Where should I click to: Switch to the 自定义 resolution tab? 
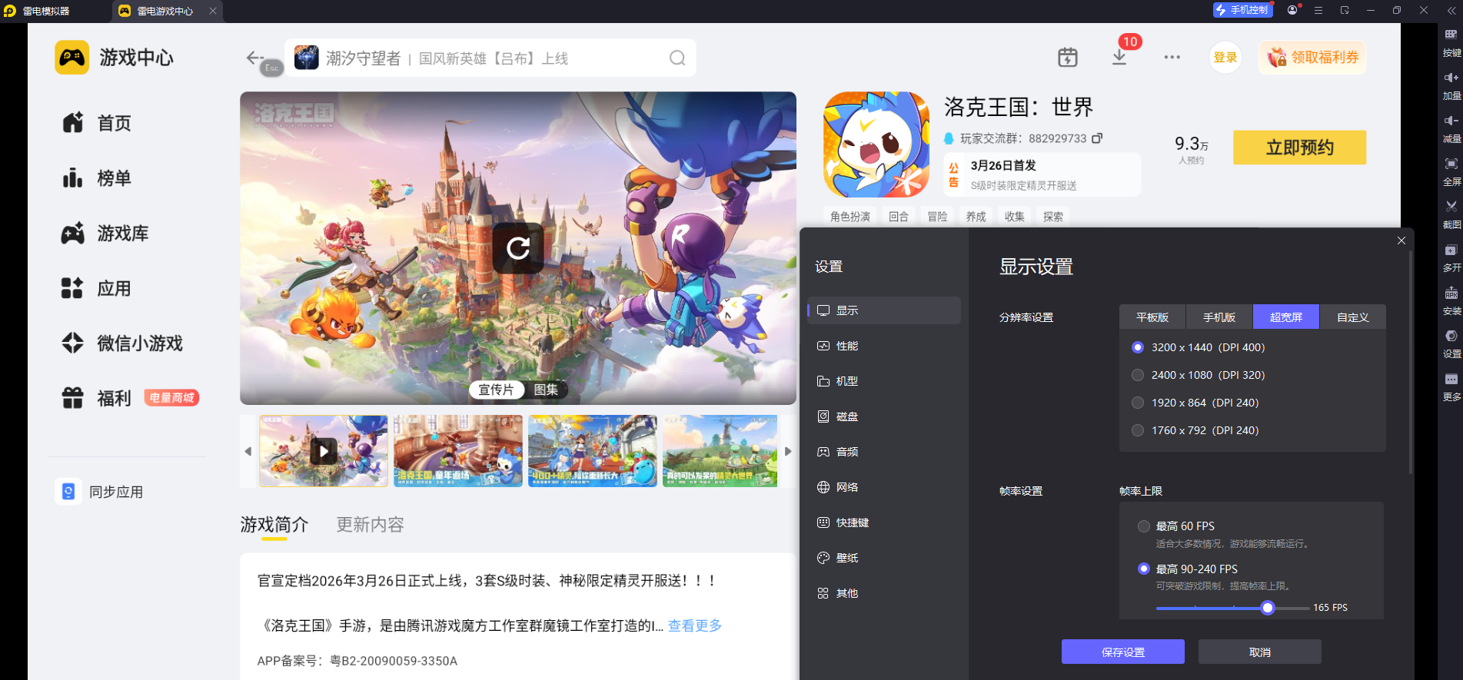[x=1353, y=317]
